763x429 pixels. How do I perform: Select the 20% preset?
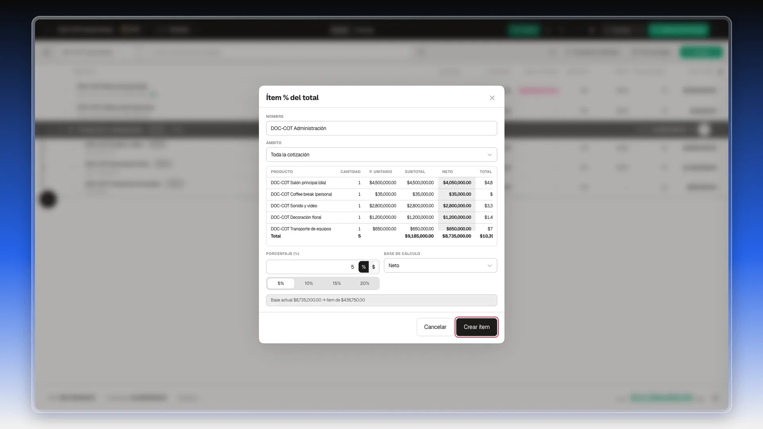tap(365, 283)
